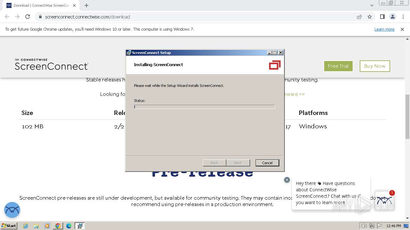
Task: Select the installer taskbar item
Action: [x=80, y=226]
